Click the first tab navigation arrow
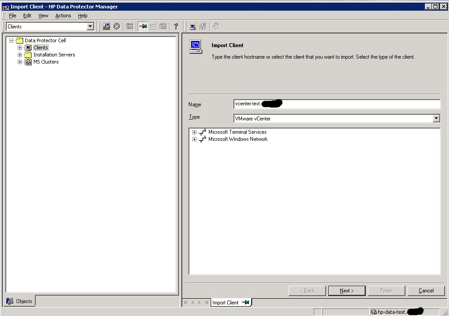449x316 pixels. (x=186, y=302)
